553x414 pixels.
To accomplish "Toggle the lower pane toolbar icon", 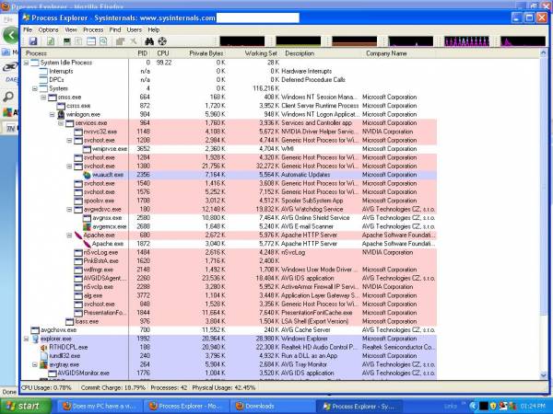I will click(91, 41).
